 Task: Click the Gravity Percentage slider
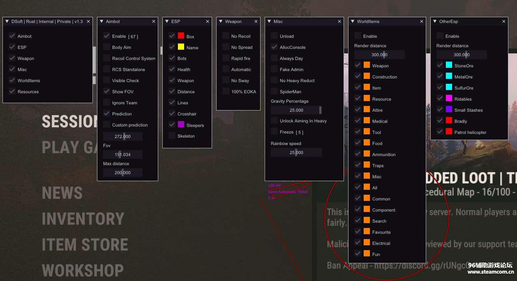[x=296, y=110]
